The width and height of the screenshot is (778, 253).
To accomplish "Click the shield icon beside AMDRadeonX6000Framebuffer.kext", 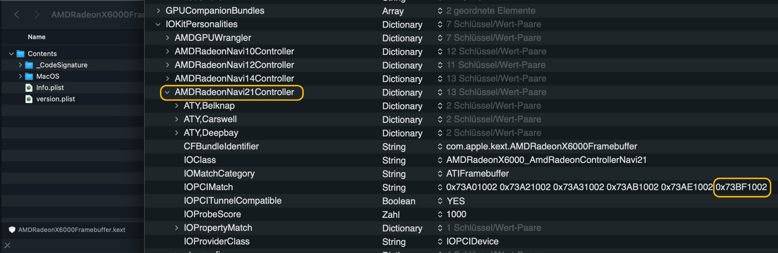I will (12, 230).
